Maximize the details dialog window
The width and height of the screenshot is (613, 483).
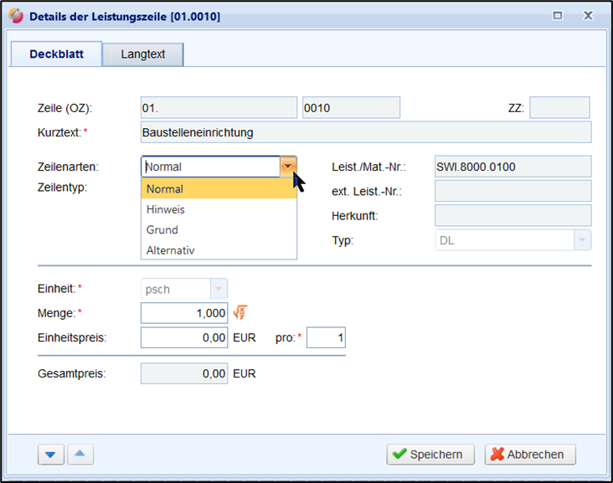558,16
